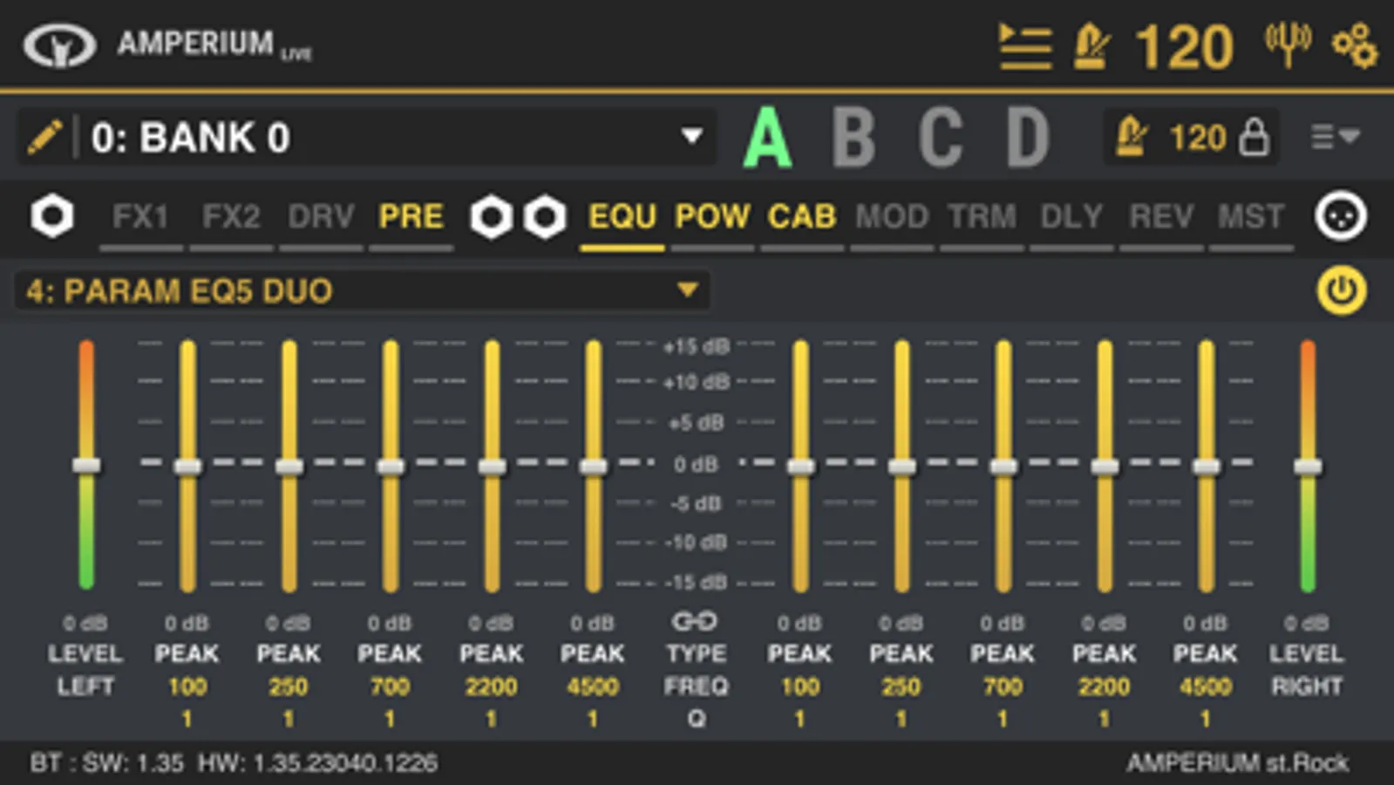The width and height of the screenshot is (1394, 785).
Task: Switch to the TRM tab
Action: click(983, 216)
